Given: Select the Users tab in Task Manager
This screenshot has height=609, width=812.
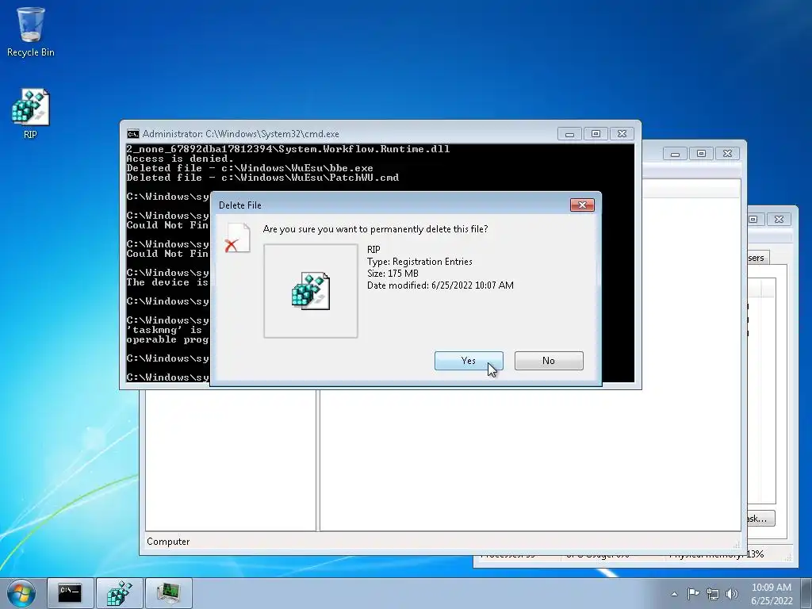Looking at the screenshot, I should coord(758,258).
